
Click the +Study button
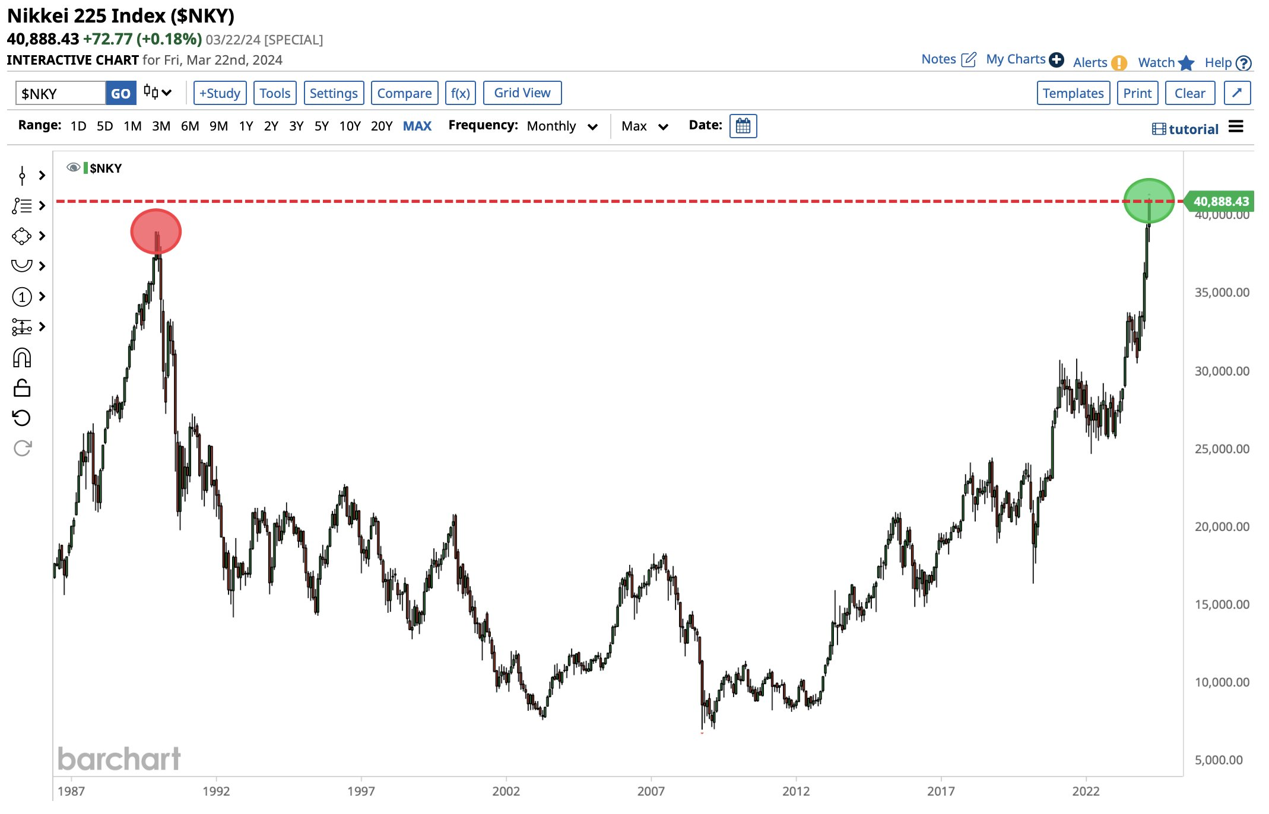220,93
